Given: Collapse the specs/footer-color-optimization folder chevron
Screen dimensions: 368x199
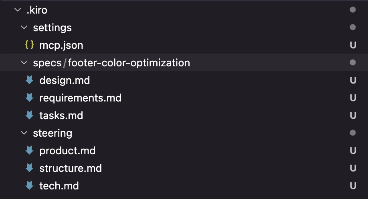Looking at the screenshot, I should (x=24, y=62).
